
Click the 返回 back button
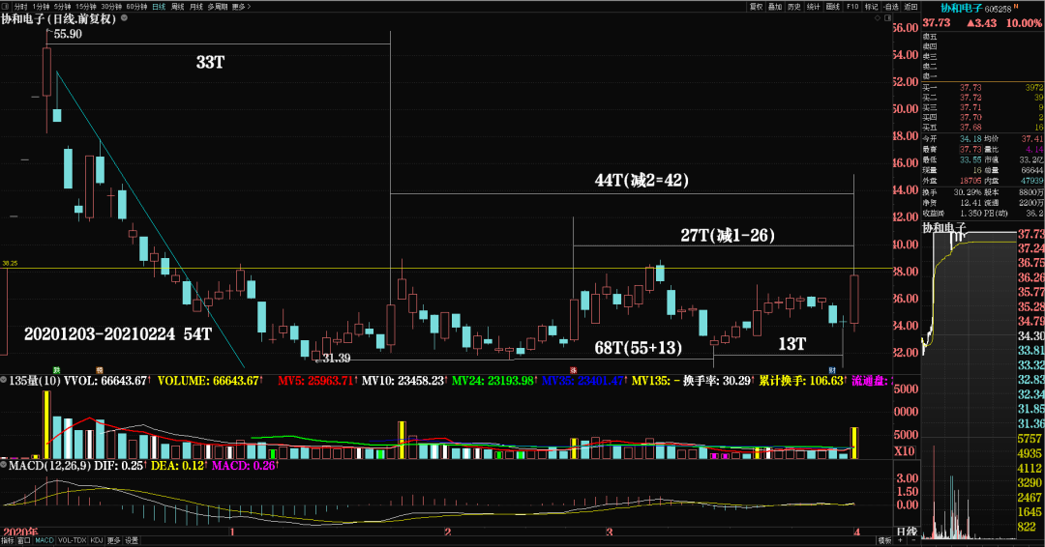pos(911,6)
